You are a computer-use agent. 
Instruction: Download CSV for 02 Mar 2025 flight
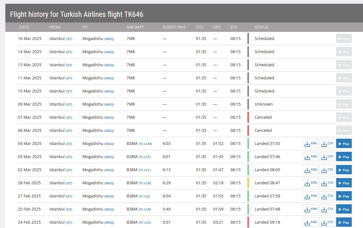click(x=327, y=170)
